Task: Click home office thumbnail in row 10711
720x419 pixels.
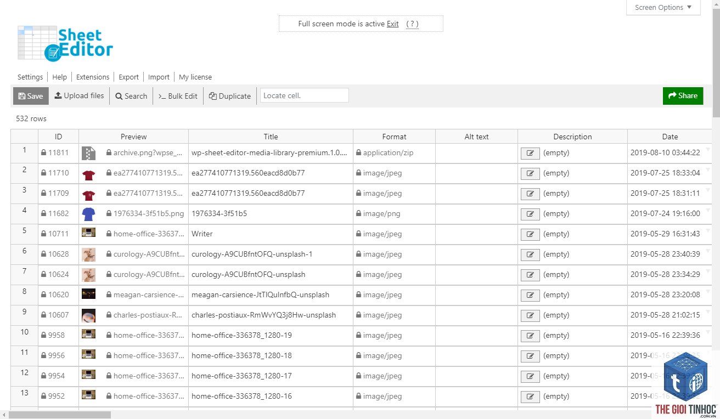Action: click(x=88, y=233)
